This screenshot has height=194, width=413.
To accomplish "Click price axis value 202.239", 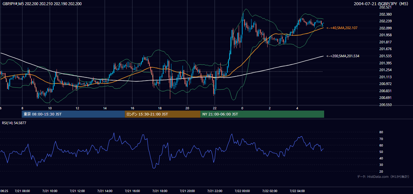I will click(x=385, y=21).
